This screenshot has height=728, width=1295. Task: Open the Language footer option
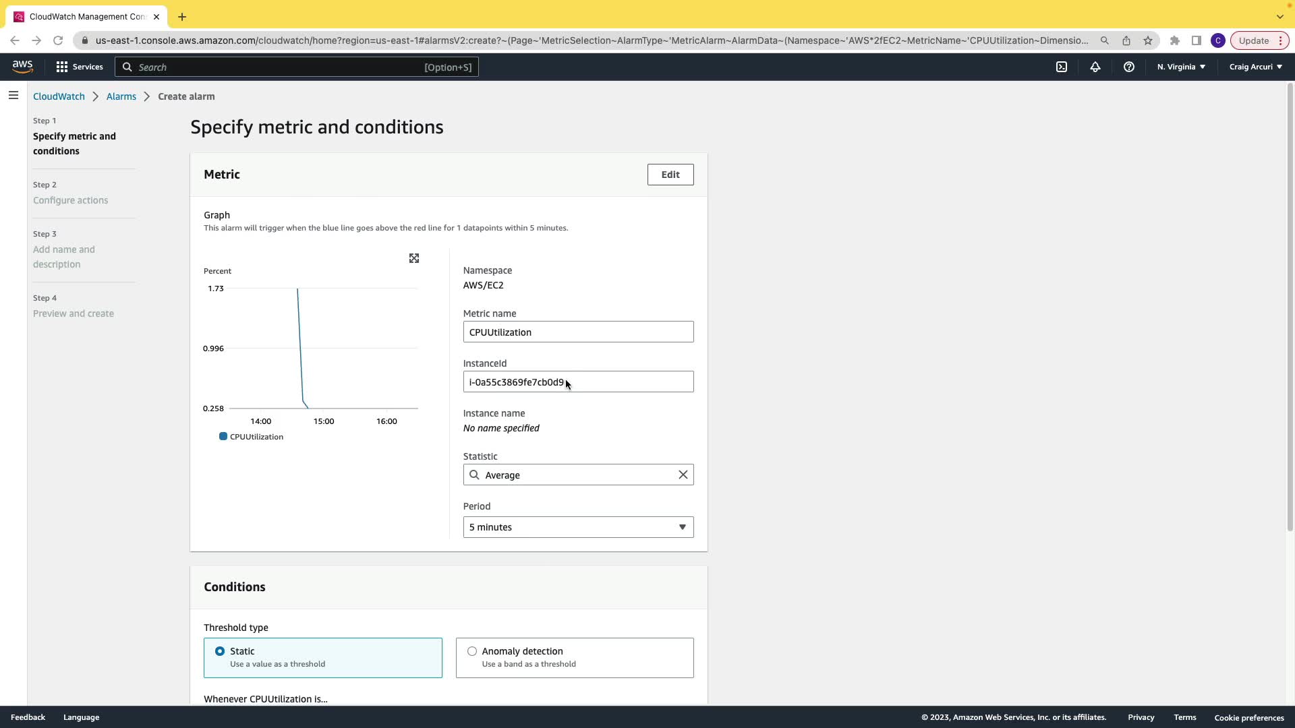[x=81, y=717]
